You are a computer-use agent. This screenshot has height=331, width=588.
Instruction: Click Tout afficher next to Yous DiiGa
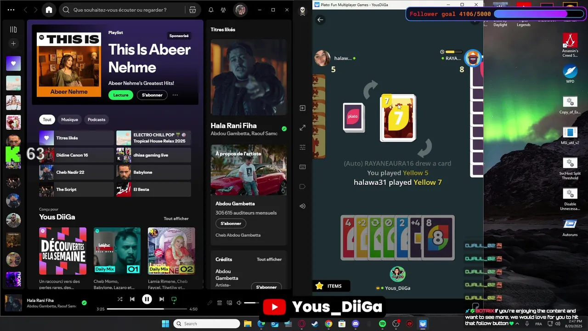click(x=176, y=218)
